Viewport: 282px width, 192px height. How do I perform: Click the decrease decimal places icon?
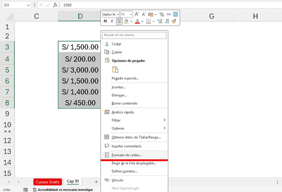pos(167,21)
